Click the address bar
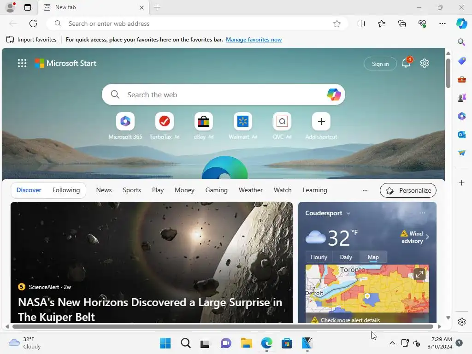 click(x=197, y=24)
